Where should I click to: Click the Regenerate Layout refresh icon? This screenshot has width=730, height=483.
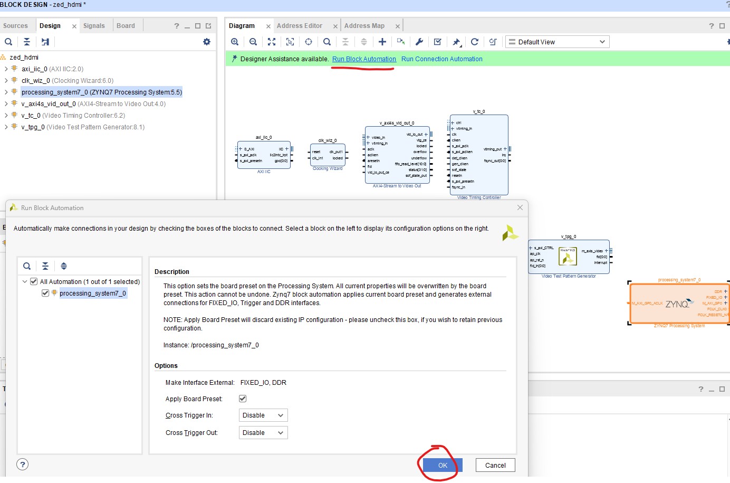click(475, 42)
